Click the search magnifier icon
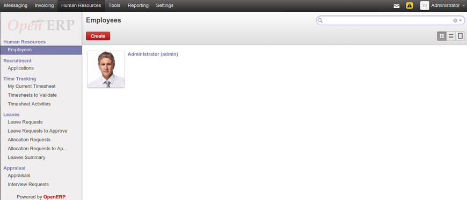467x200 pixels. point(320,20)
